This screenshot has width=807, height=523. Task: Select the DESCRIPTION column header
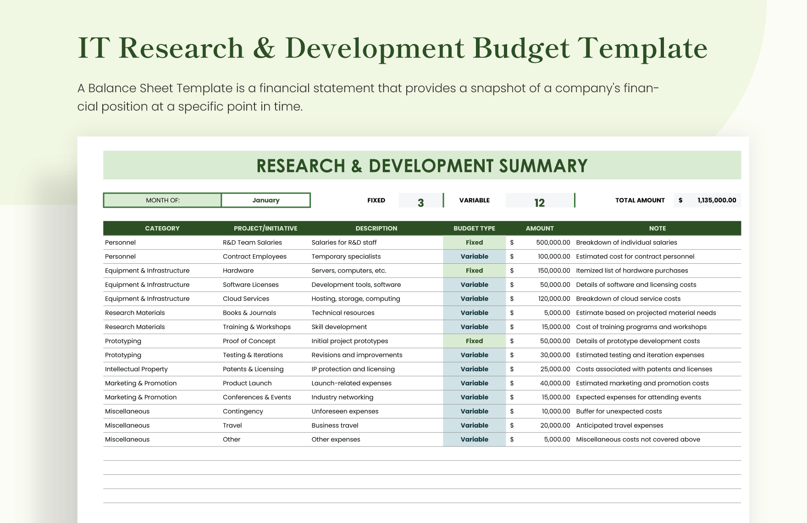pyautogui.click(x=376, y=228)
